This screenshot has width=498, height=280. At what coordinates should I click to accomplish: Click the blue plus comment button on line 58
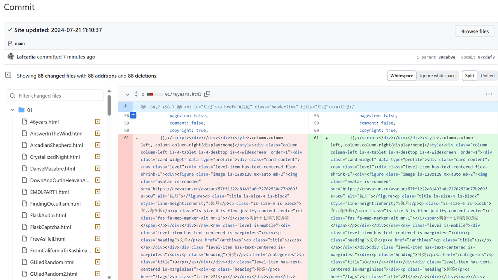(133, 115)
